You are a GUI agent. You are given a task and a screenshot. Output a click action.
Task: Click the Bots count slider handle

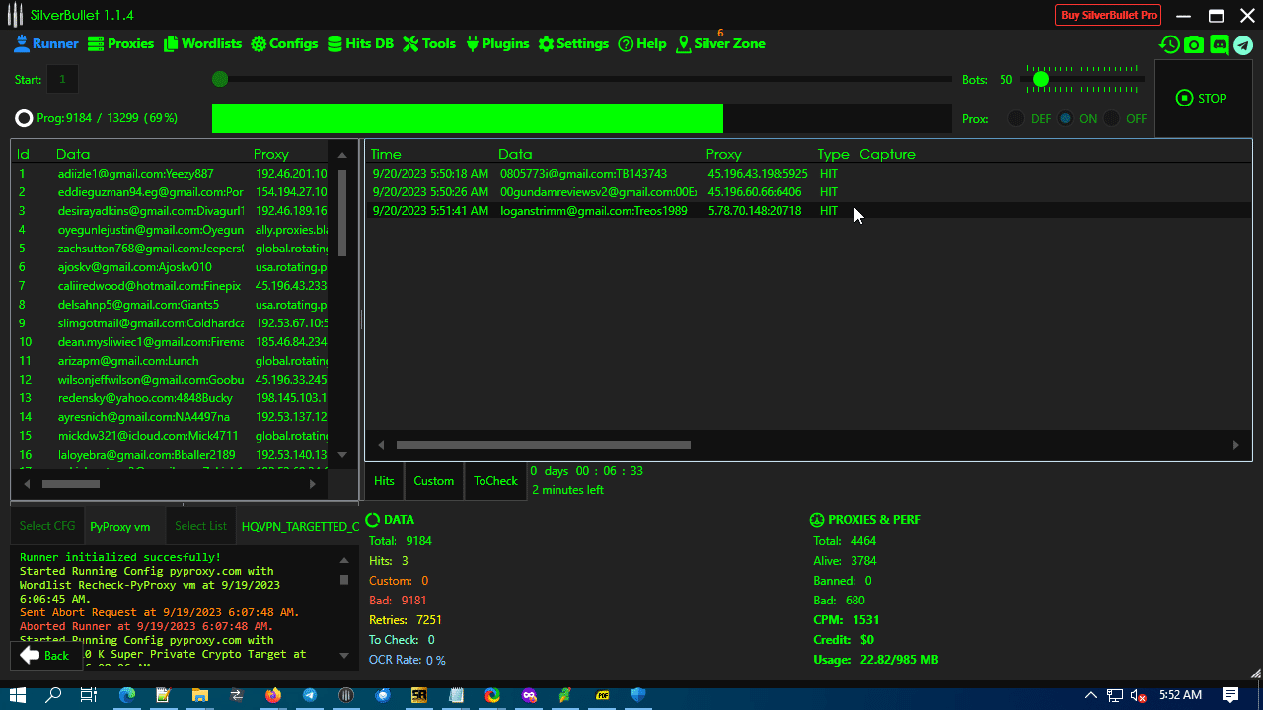1040,79
